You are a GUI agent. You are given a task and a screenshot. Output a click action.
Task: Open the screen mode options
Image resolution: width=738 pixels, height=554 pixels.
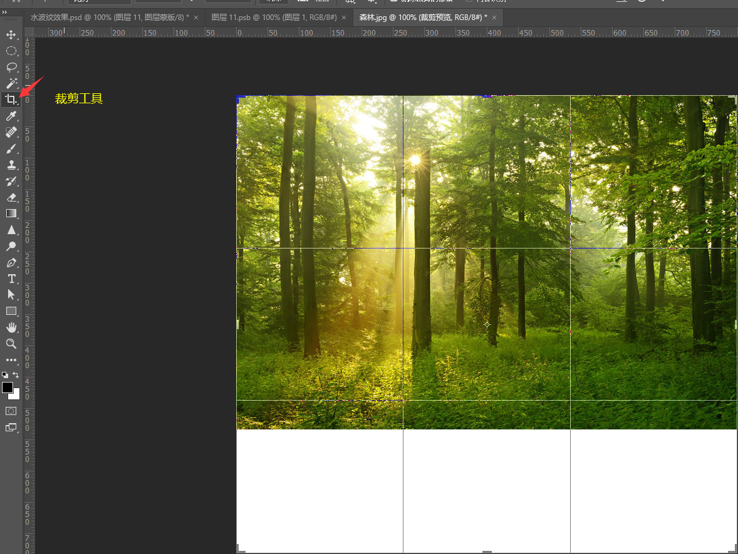click(11, 428)
